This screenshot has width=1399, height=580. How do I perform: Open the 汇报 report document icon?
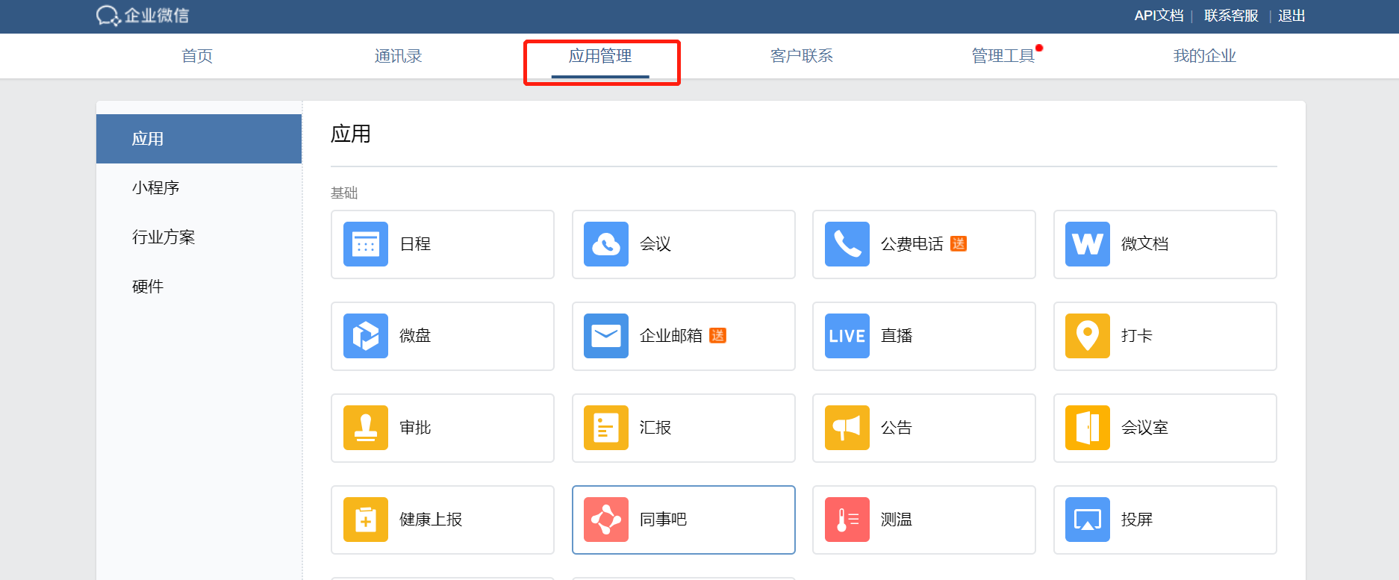(606, 428)
